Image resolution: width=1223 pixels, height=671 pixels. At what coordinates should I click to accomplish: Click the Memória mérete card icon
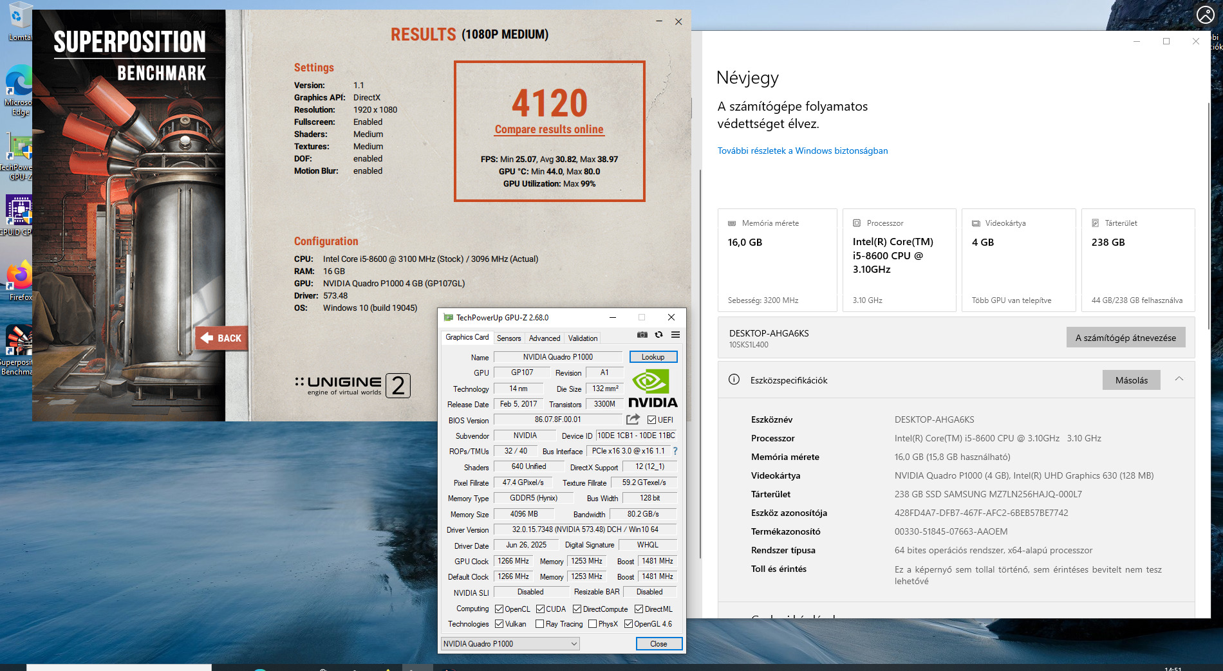pos(732,223)
